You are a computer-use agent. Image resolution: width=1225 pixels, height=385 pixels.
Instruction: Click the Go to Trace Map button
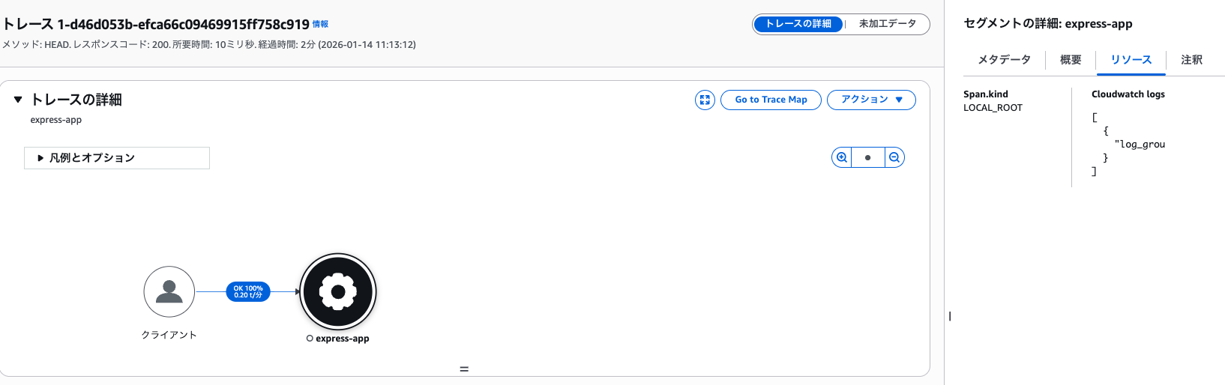pyautogui.click(x=771, y=100)
